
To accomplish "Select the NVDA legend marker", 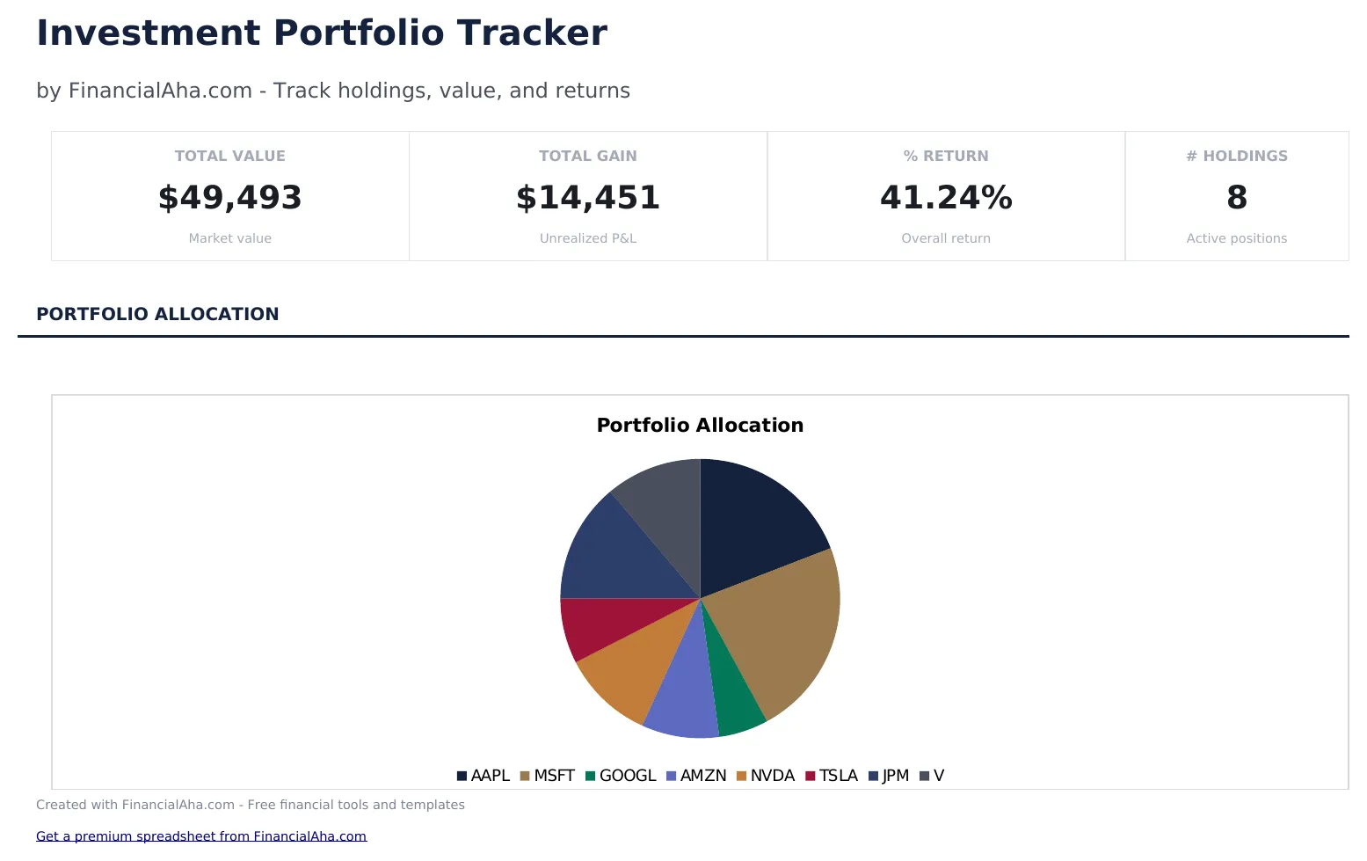I will pyautogui.click(x=740, y=776).
